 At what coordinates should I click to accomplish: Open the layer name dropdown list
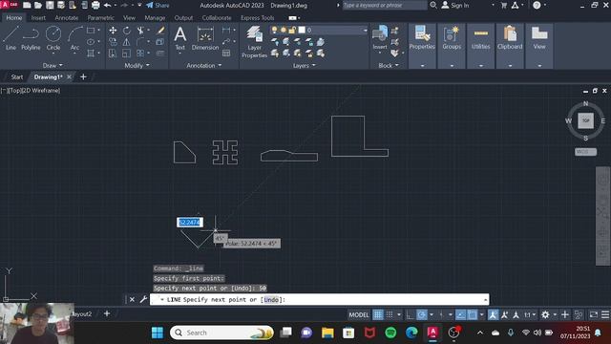(365, 30)
